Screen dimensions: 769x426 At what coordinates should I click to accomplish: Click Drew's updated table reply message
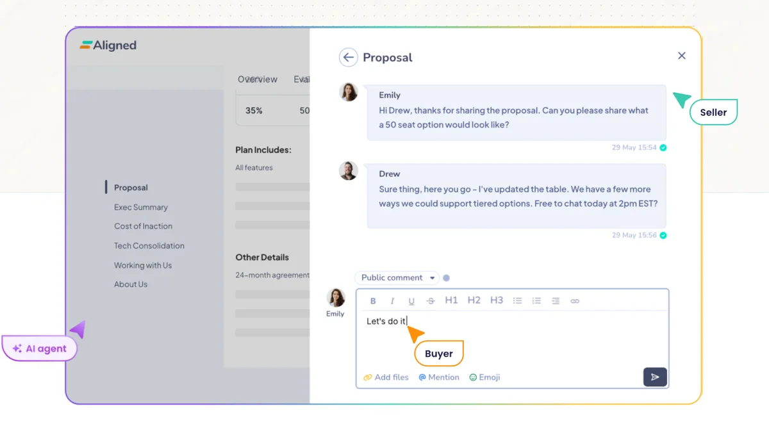tap(517, 196)
